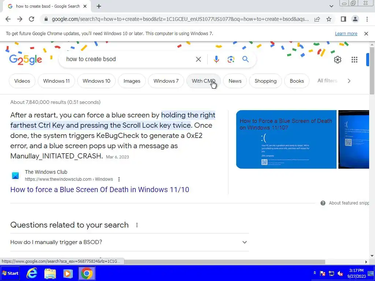Switch to Images results
375x281 pixels.
(132, 81)
